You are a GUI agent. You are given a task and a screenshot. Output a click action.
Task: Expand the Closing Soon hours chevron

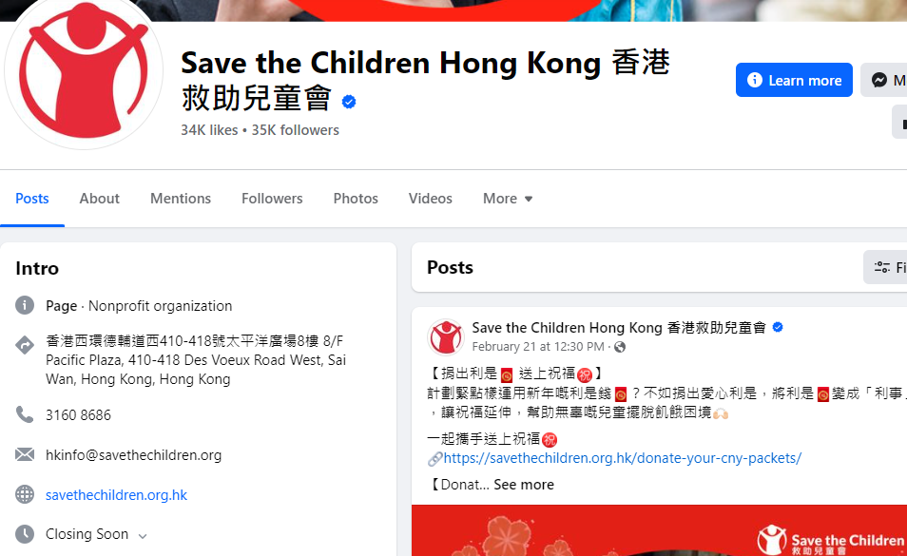(x=143, y=536)
